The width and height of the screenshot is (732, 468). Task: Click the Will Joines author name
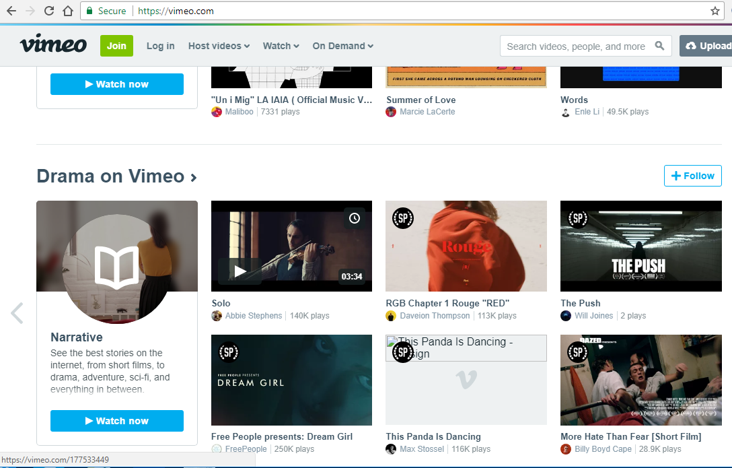click(x=594, y=316)
